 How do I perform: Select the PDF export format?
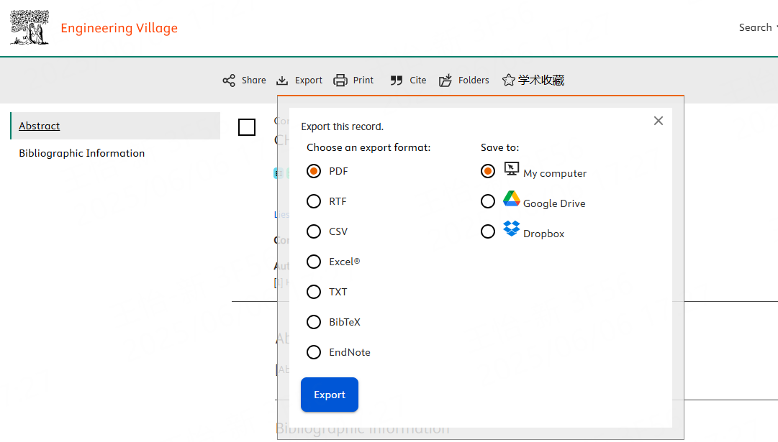(314, 171)
